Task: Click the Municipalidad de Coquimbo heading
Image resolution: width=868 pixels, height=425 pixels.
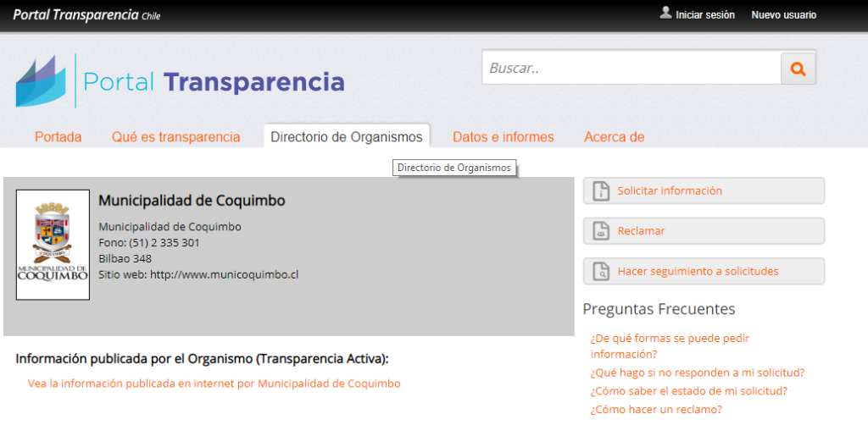Action: (192, 201)
